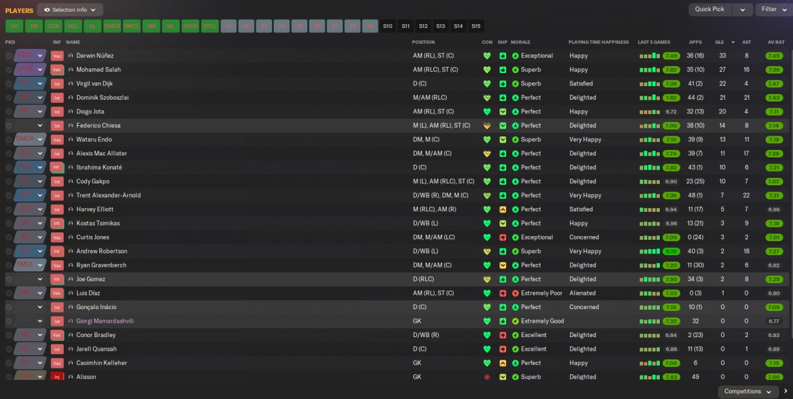Image resolution: width=793 pixels, height=399 pixels.
Task: Toggle the selection checkmark for Wataru Endo
Action: (x=9, y=139)
